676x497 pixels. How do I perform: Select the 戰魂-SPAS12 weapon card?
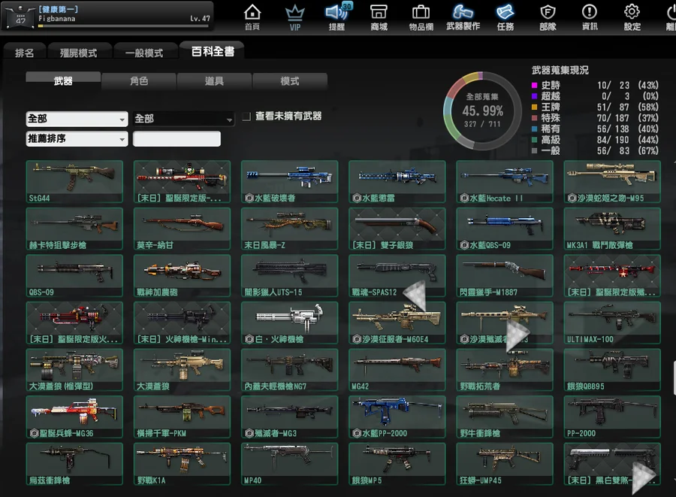(397, 276)
